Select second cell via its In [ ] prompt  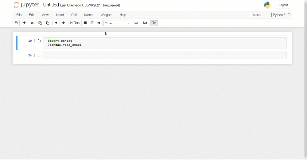pyautogui.click(x=35, y=55)
